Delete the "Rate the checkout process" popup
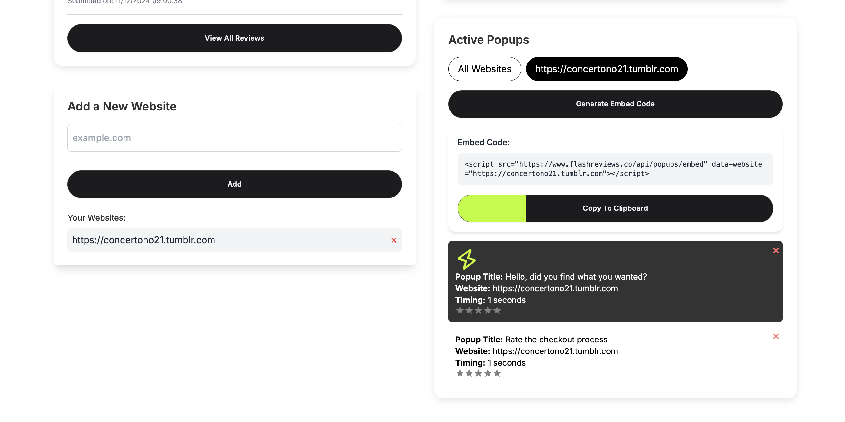 (x=775, y=336)
